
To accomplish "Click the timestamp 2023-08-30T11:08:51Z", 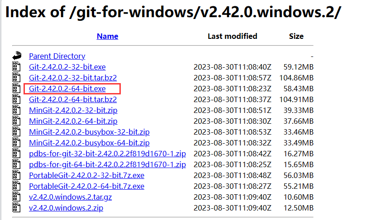I will click(233, 110).
